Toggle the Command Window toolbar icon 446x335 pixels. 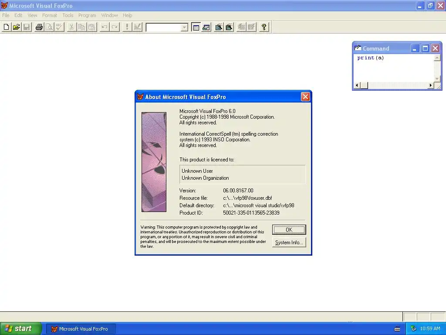click(196, 27)
